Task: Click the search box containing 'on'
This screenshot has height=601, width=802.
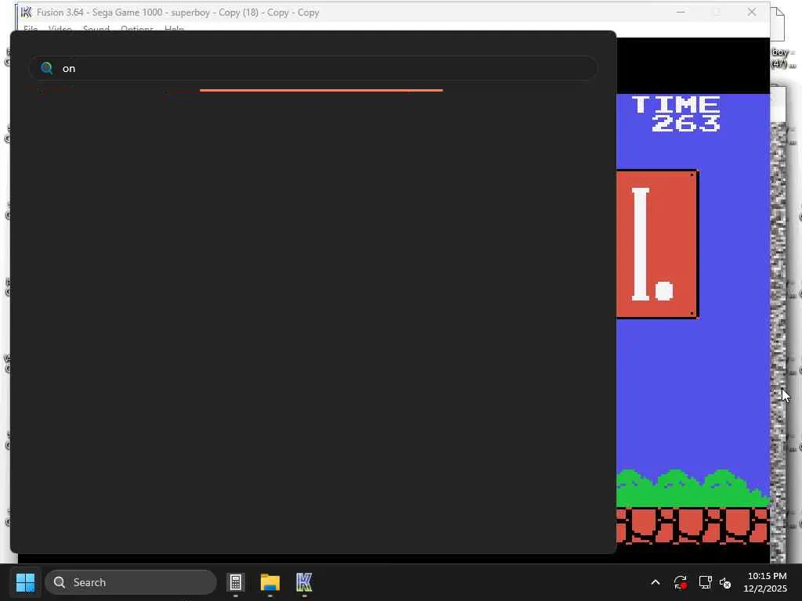Action: [313, 69]
